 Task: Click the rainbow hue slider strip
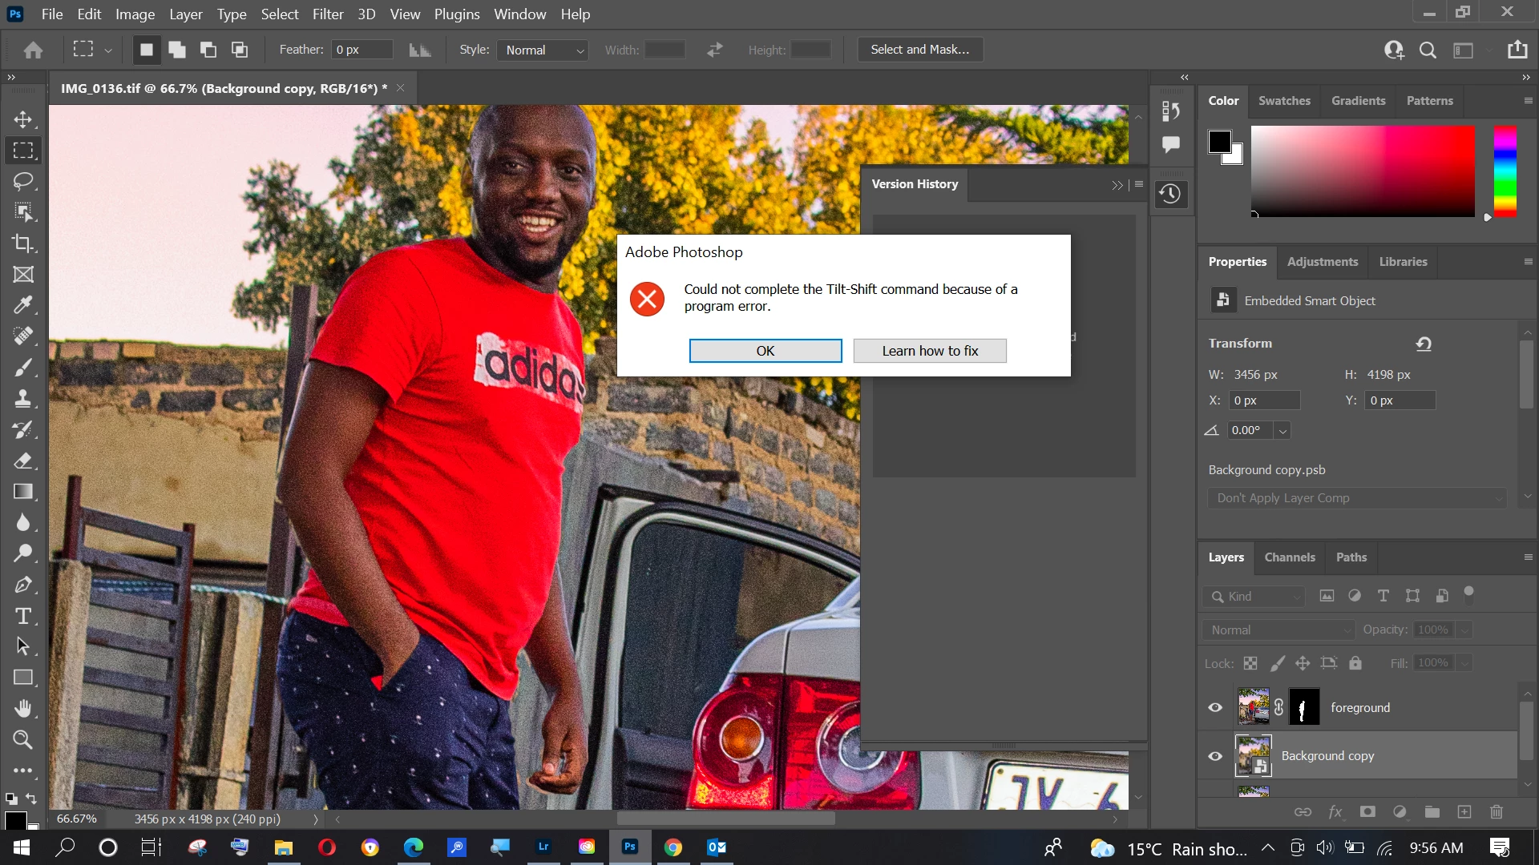click(x=1505, y=171)
